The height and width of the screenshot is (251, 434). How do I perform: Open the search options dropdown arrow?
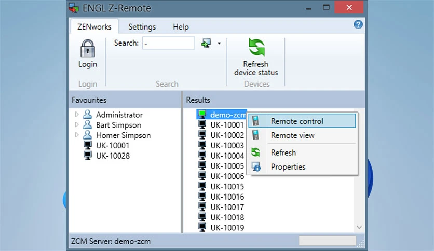(219, 43)
